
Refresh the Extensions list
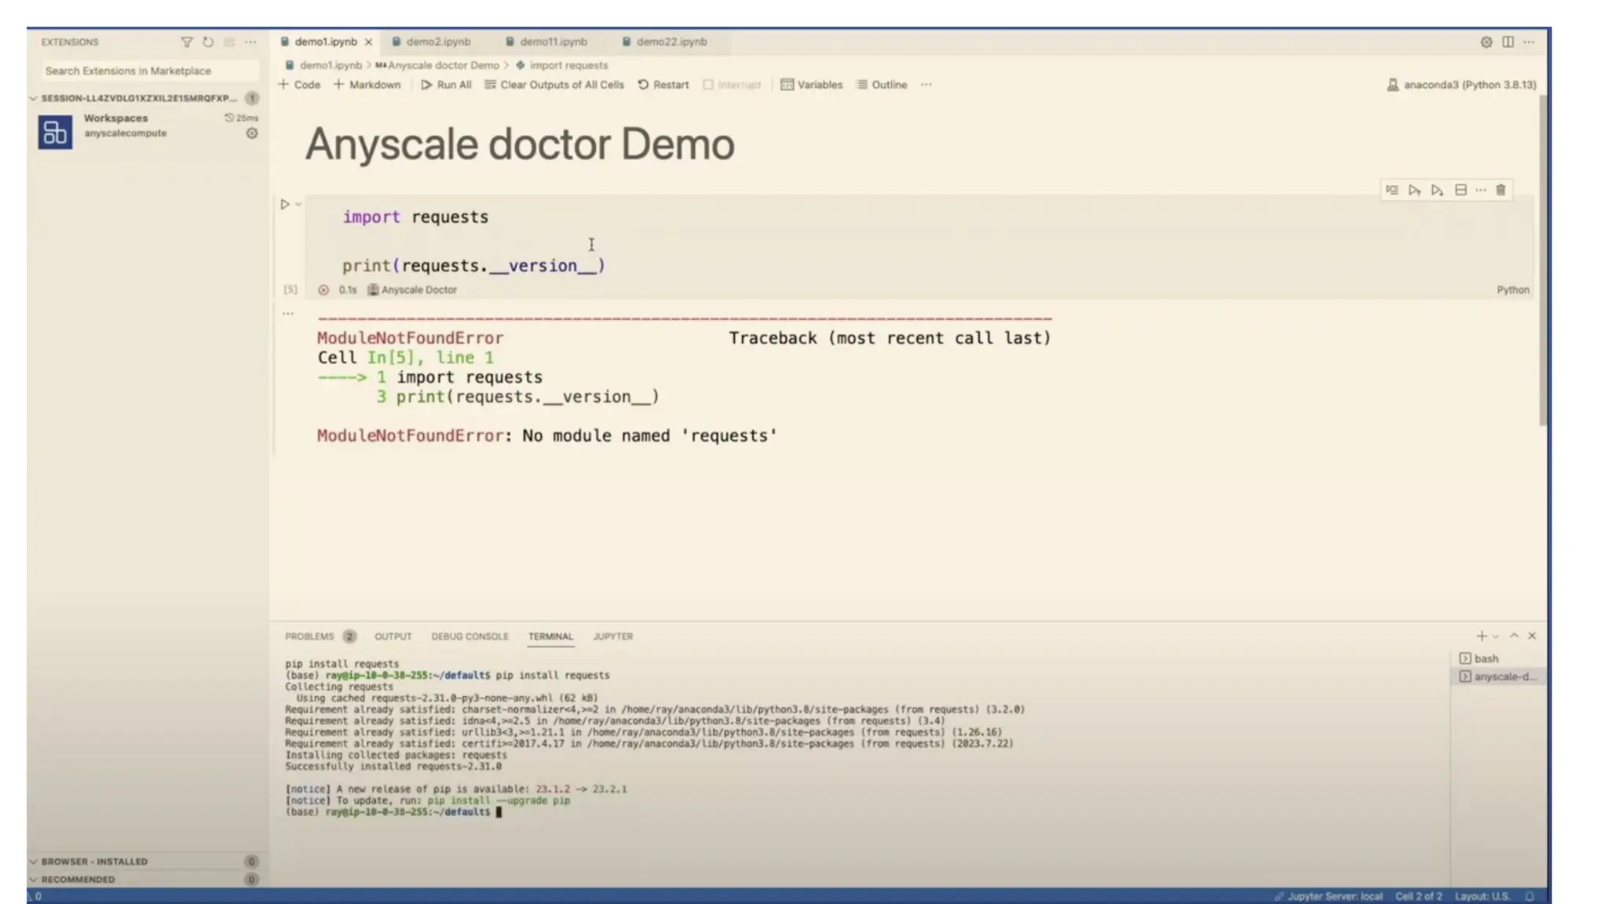(208, 42)
